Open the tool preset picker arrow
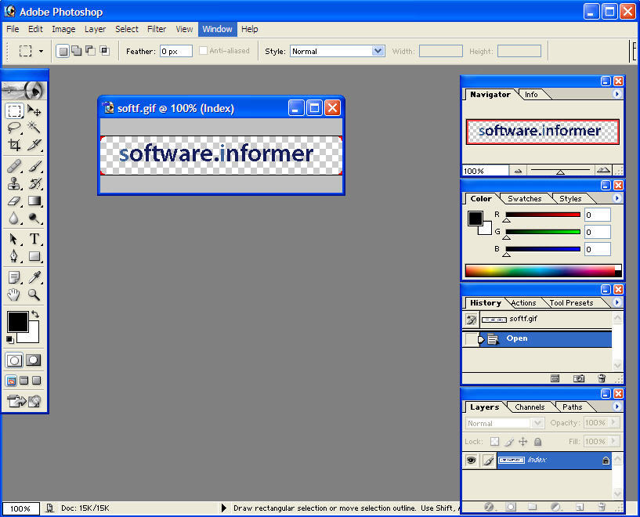Screen dimensions: 640x517 [x=41, y=51]
